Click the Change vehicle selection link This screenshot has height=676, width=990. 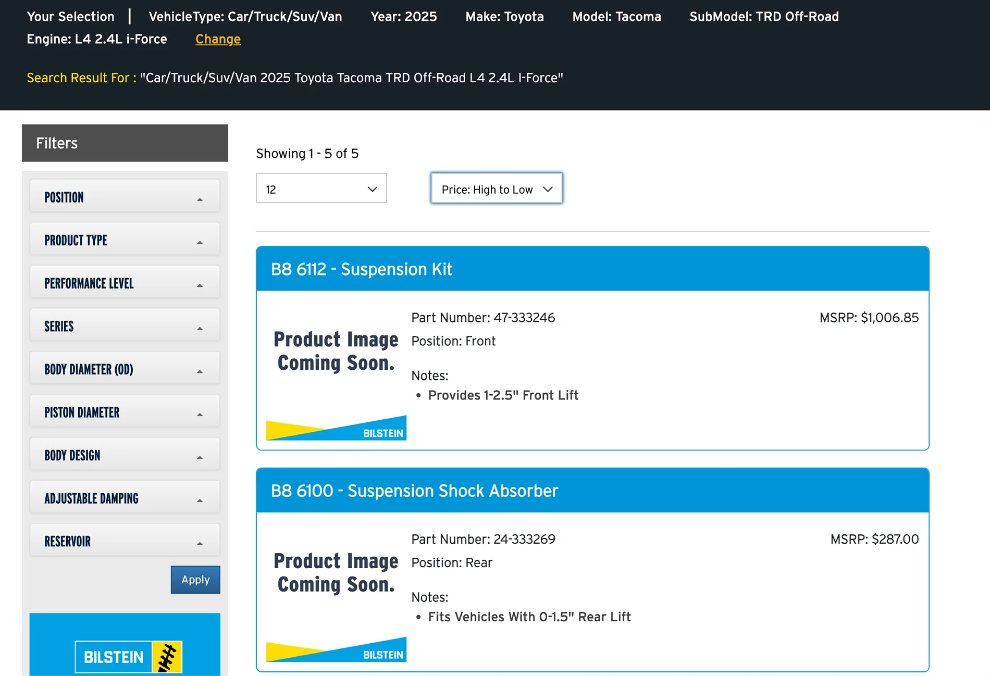point(218,39)
